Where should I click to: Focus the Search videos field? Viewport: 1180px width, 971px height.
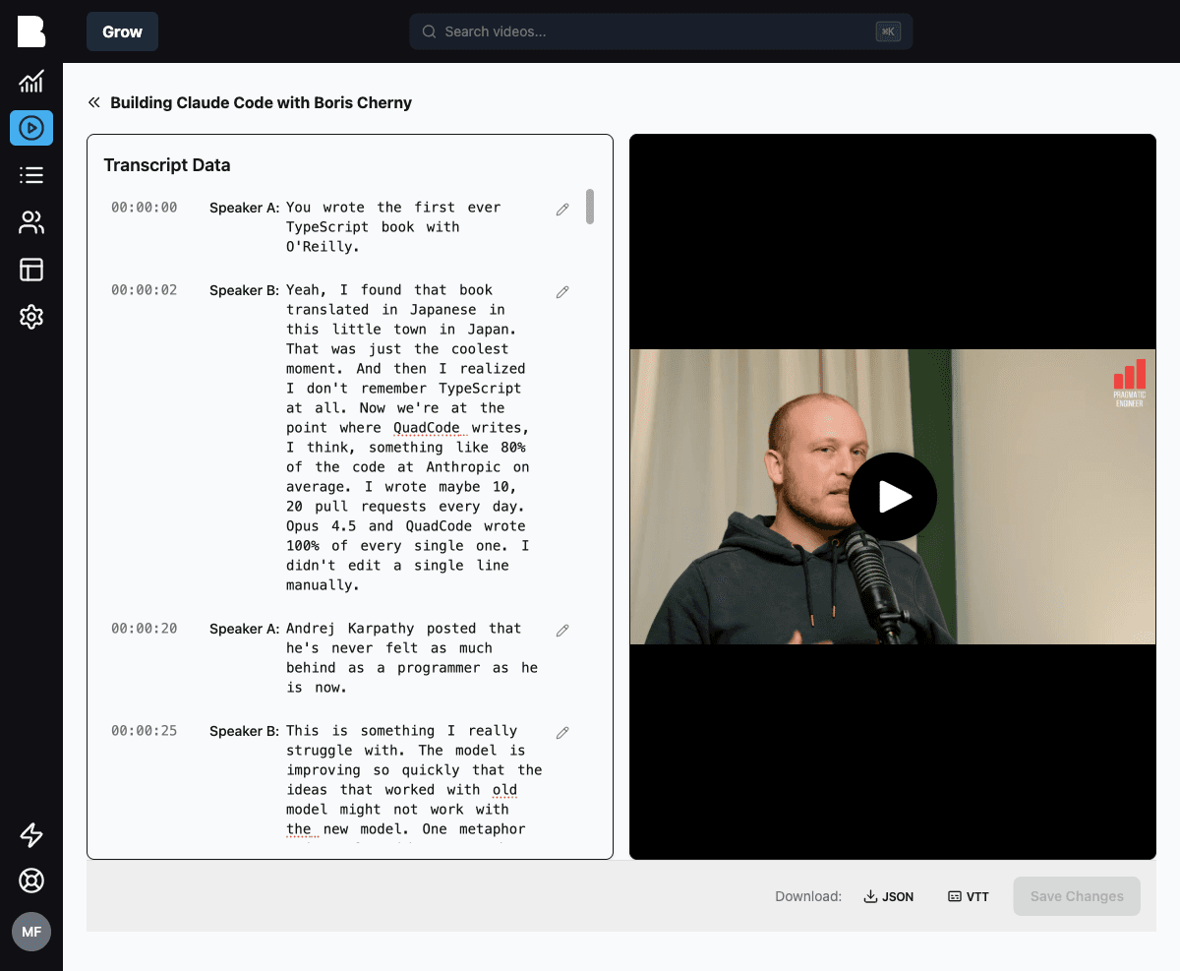pos(661,31)
